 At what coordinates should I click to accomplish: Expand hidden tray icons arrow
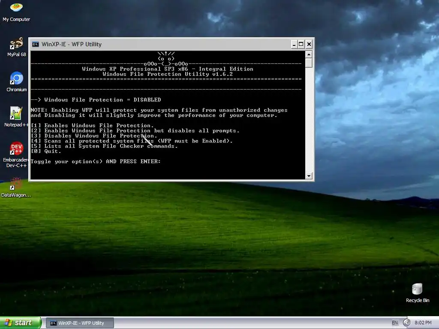407,323
